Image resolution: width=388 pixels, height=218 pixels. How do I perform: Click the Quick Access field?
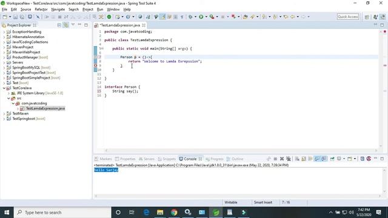(348, 17)
